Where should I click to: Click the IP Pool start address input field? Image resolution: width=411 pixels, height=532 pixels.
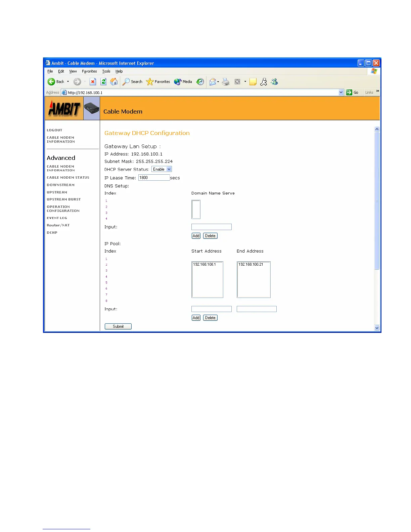[x=212, y=309]
